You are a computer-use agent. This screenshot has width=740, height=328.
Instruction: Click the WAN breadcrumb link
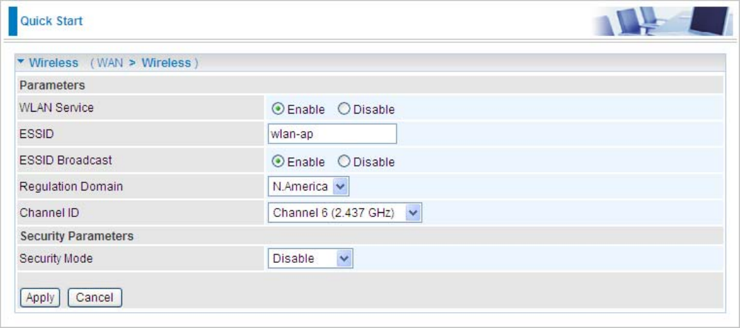pyautogui.click(x=110, y=63)
